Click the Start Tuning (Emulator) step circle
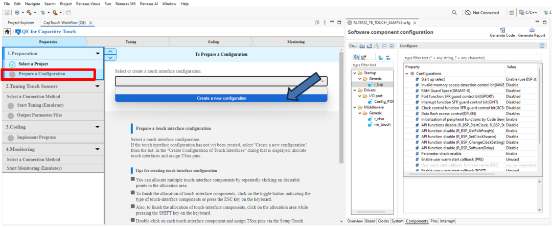552x227 pixels. [11, 106]
